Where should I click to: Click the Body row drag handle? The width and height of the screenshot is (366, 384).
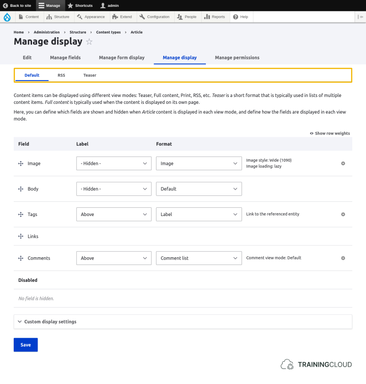point(21,189)
